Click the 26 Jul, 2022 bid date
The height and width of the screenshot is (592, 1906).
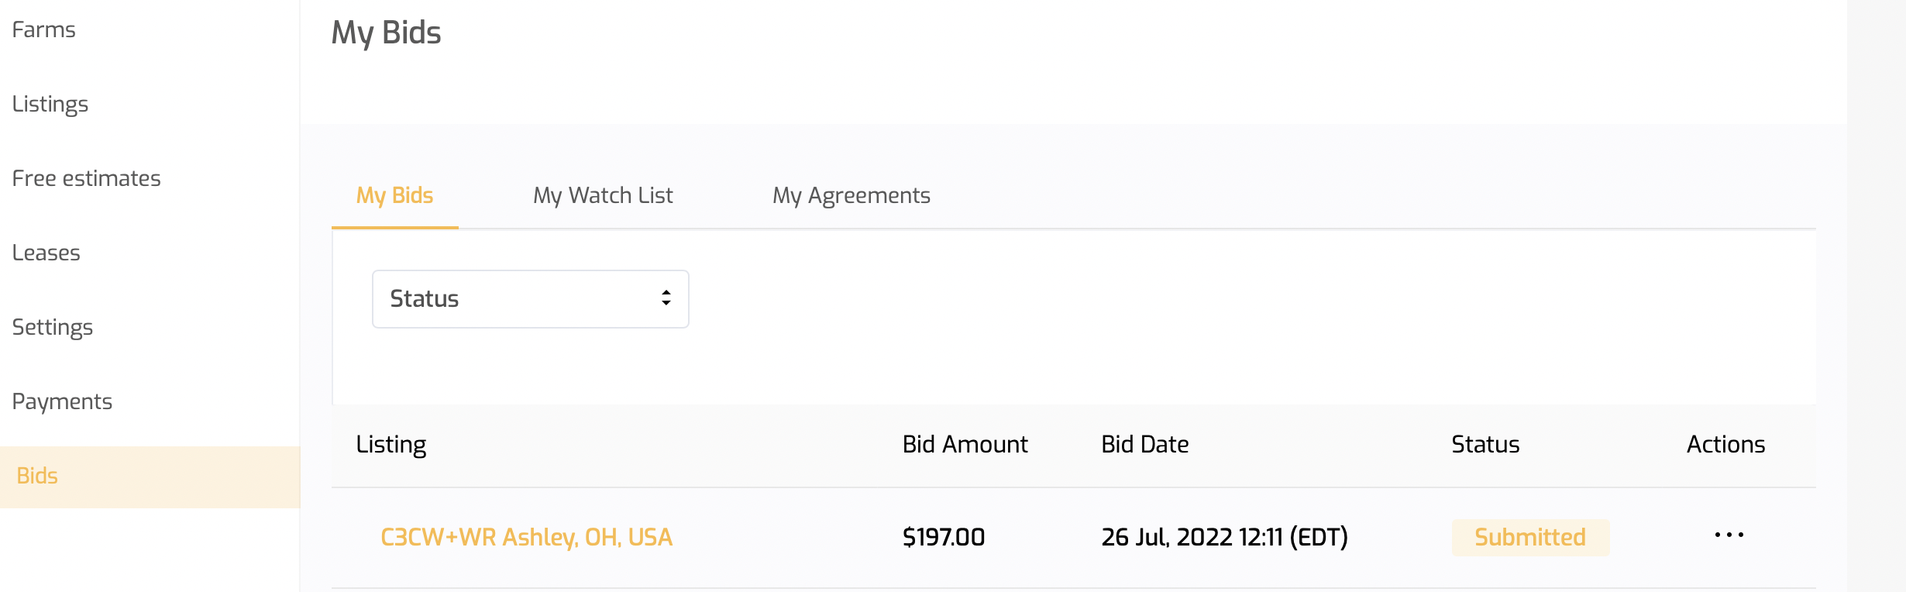pyautogui.click(x=1224, y=537)
